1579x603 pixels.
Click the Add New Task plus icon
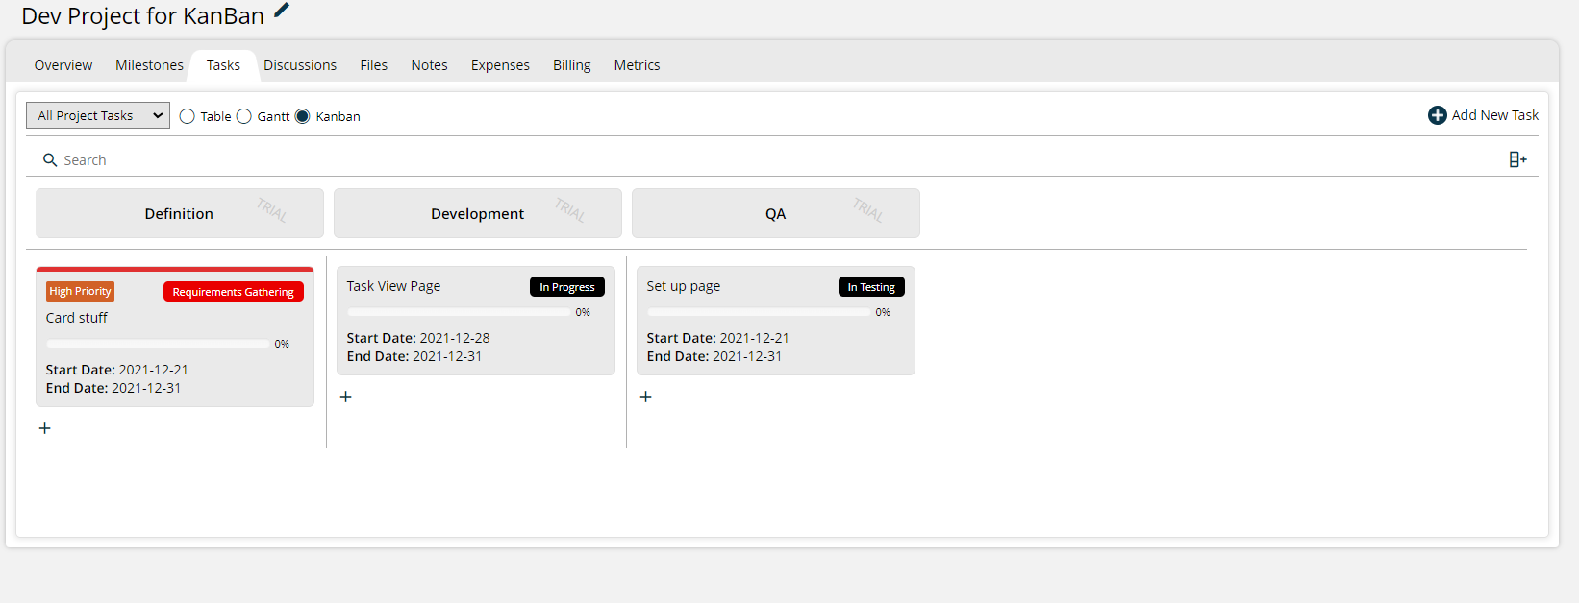[1437, 115]
